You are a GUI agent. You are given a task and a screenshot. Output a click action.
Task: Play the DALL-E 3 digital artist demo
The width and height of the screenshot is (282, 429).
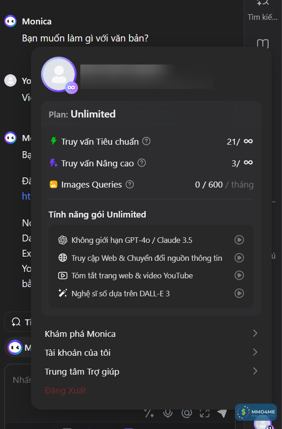pos(239,293)
